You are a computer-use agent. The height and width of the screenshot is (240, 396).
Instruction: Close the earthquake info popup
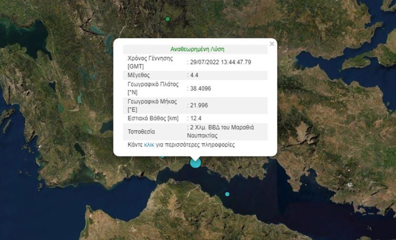click(x=272, y=44)
